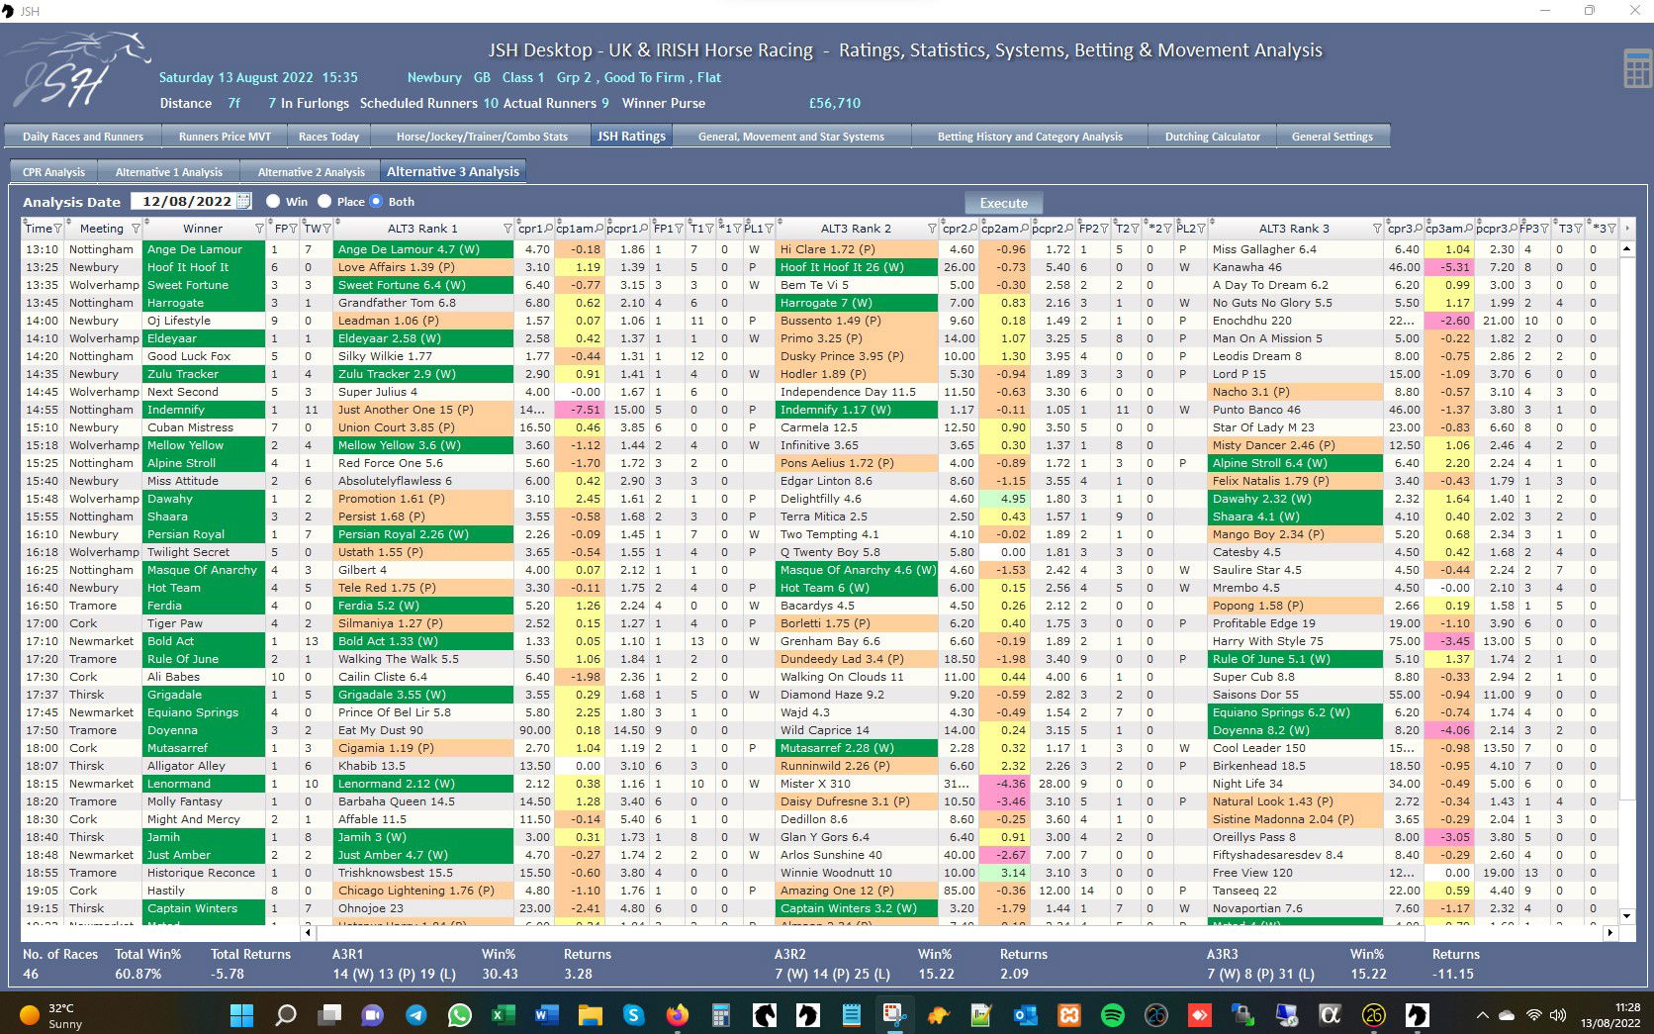Open the ALT3 Rank 1 filter dropdown
This screenshot has height=1034, width=1654.
click(x=507, y=229)
